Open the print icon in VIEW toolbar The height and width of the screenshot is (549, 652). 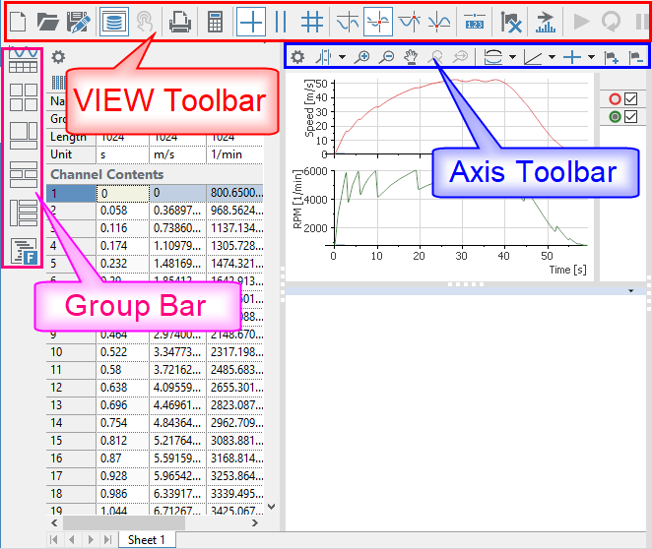(178, 21)
